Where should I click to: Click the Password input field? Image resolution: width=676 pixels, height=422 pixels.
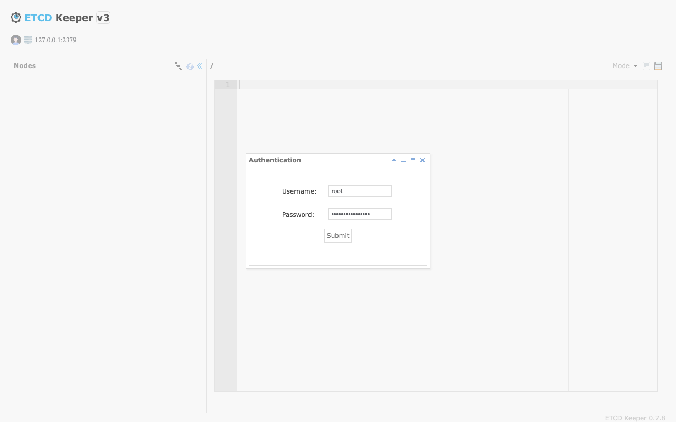pos(360,214)
